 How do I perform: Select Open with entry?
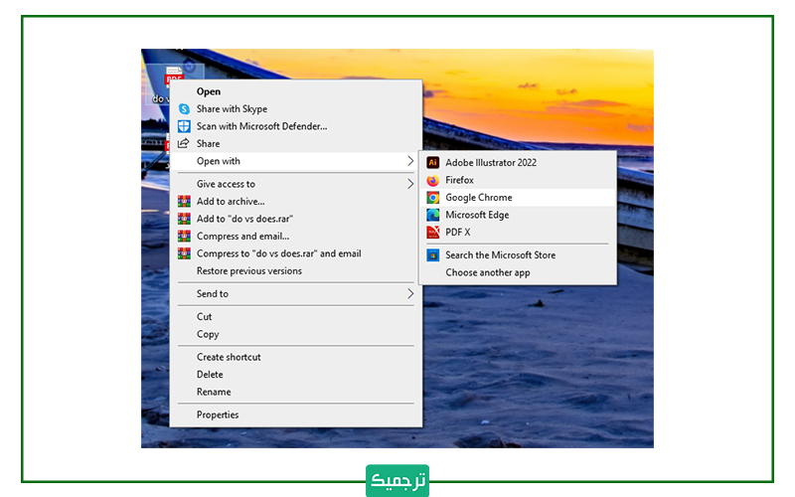point(296,161)
